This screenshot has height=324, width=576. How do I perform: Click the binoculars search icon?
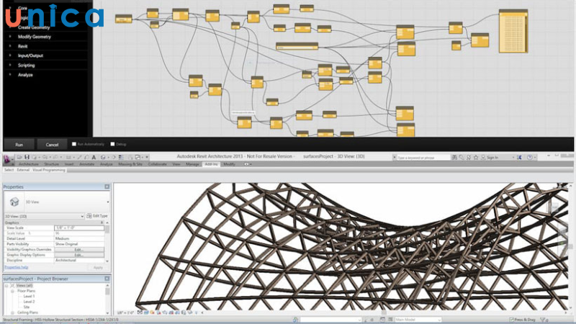(x=454, y=157)
